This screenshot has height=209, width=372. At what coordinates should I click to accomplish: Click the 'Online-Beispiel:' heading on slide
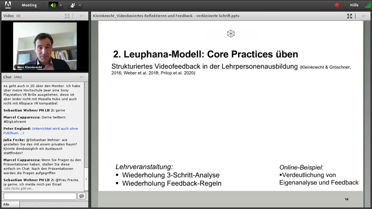tap(301, 168)
